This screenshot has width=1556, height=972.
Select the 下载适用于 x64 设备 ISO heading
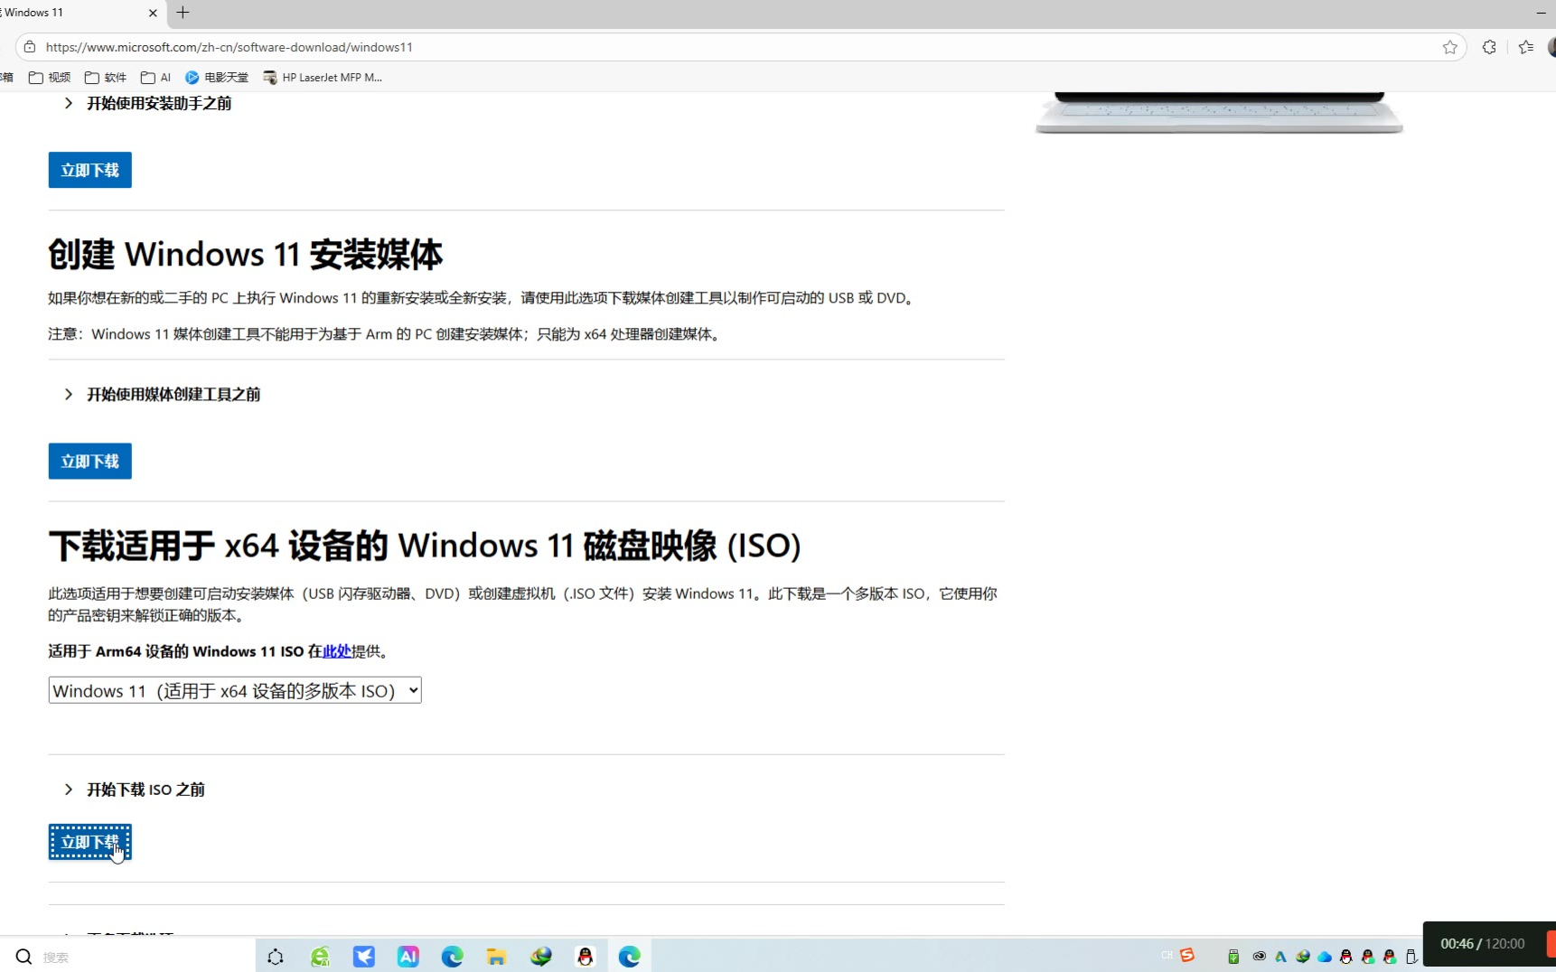425,546
